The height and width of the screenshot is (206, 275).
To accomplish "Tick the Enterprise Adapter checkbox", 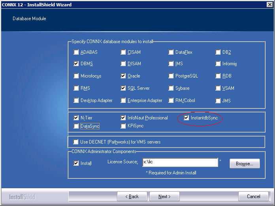I will click(123, 100).
